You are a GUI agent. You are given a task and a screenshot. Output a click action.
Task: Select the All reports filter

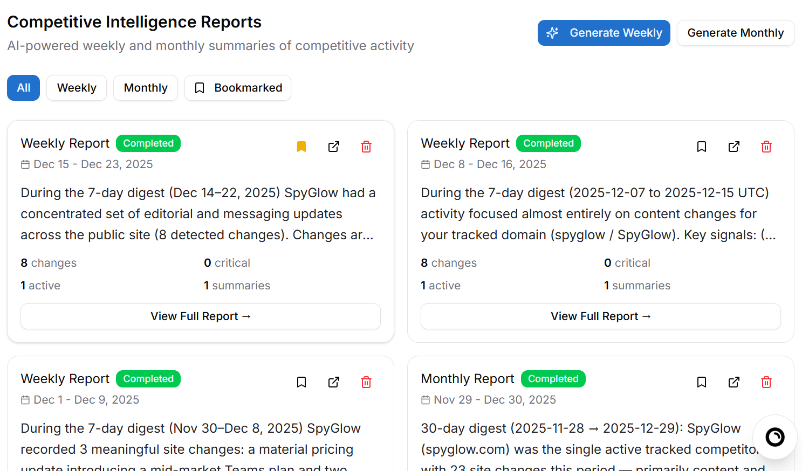(x=23, y=87)
